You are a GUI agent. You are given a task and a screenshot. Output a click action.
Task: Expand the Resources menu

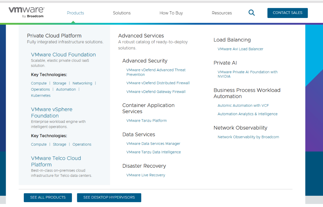coord(222,13)
